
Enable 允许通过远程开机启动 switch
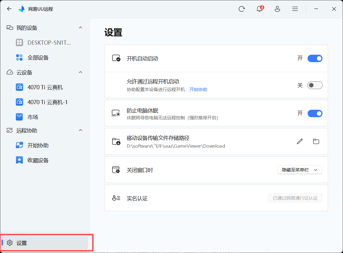click(x=315, y=85)
